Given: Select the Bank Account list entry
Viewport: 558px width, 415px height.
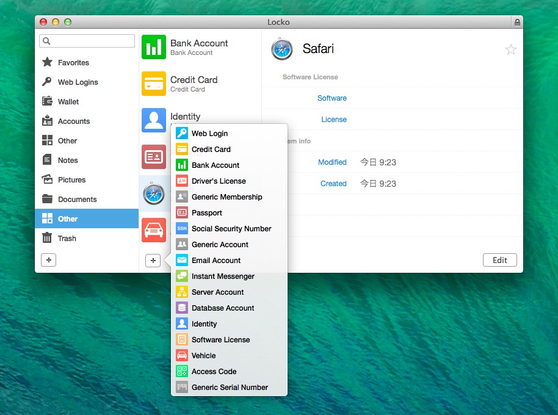Looking at the screenshot, I should (x=200, y=47).
